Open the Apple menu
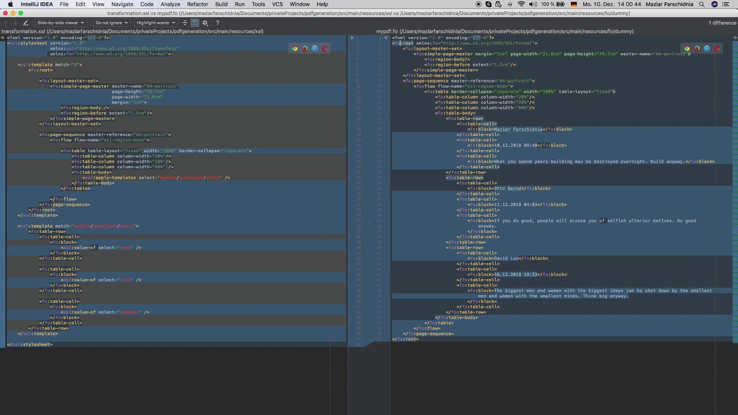The width and height of the screenshot is (738, 415). tap(10, 4)
